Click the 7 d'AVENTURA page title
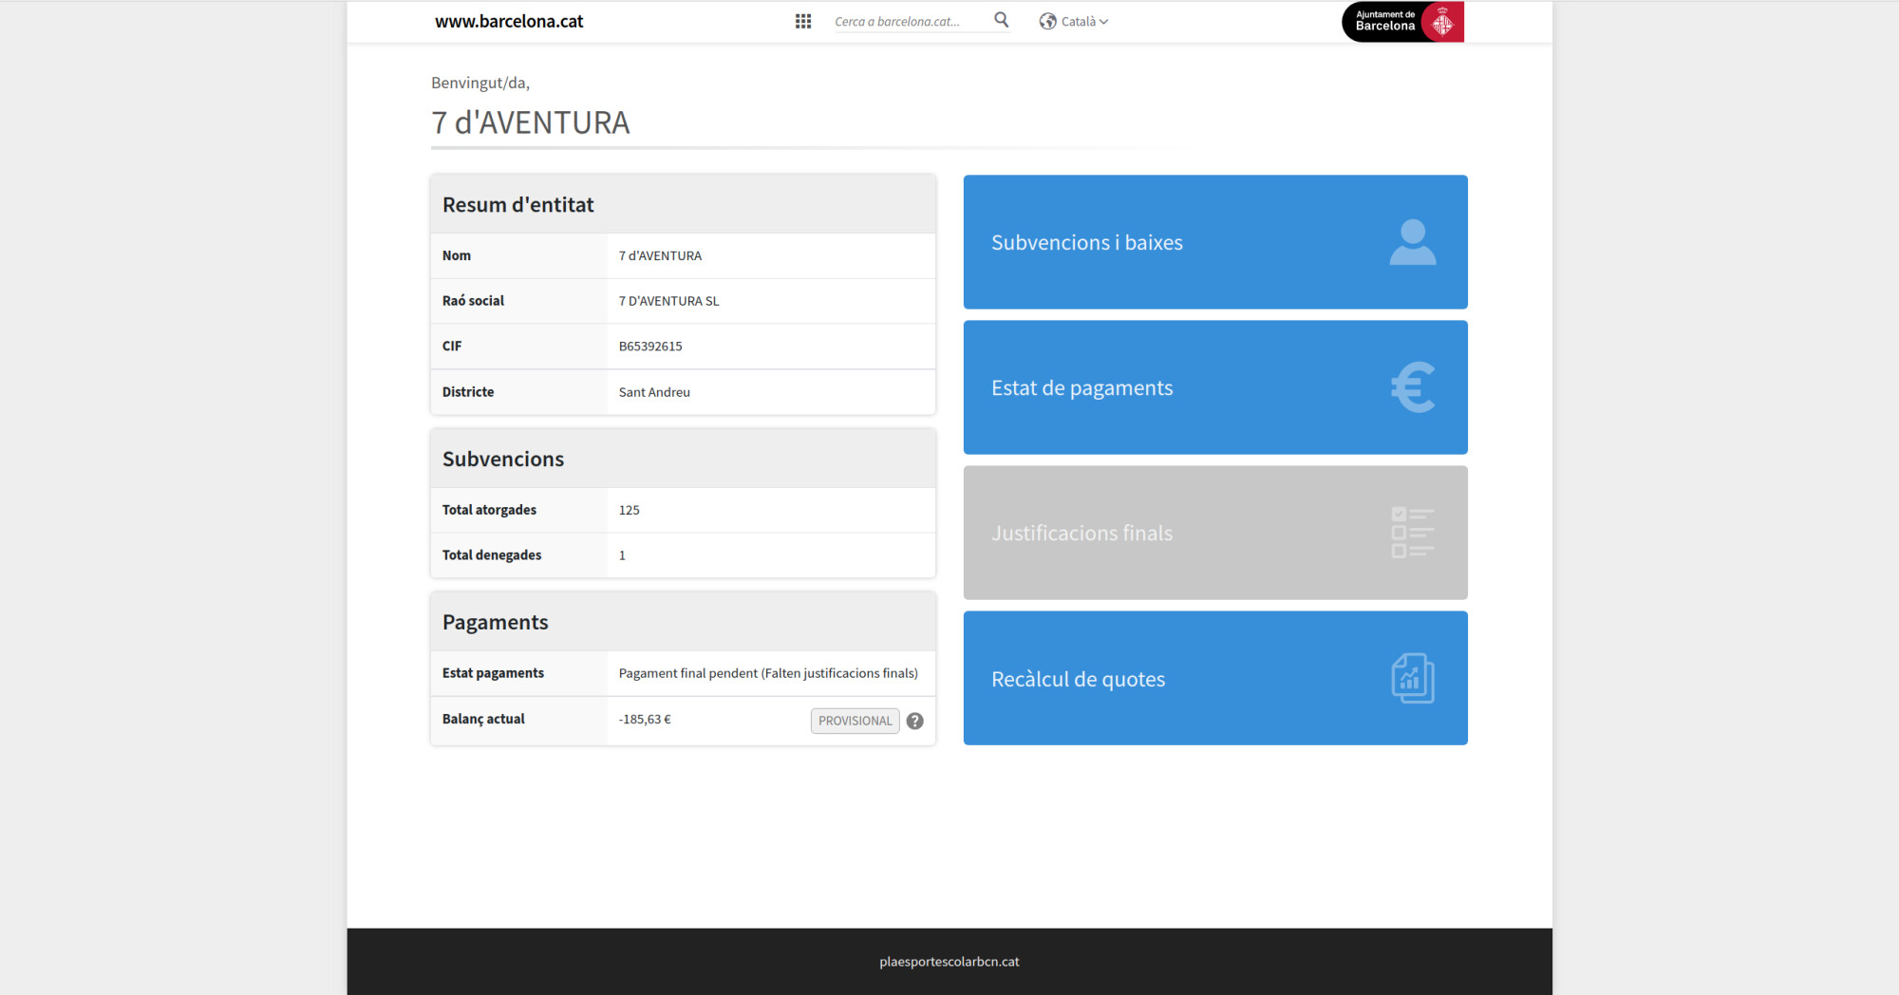The width and height of the screenshot is (1899, 995). click(x=531, y=122)
